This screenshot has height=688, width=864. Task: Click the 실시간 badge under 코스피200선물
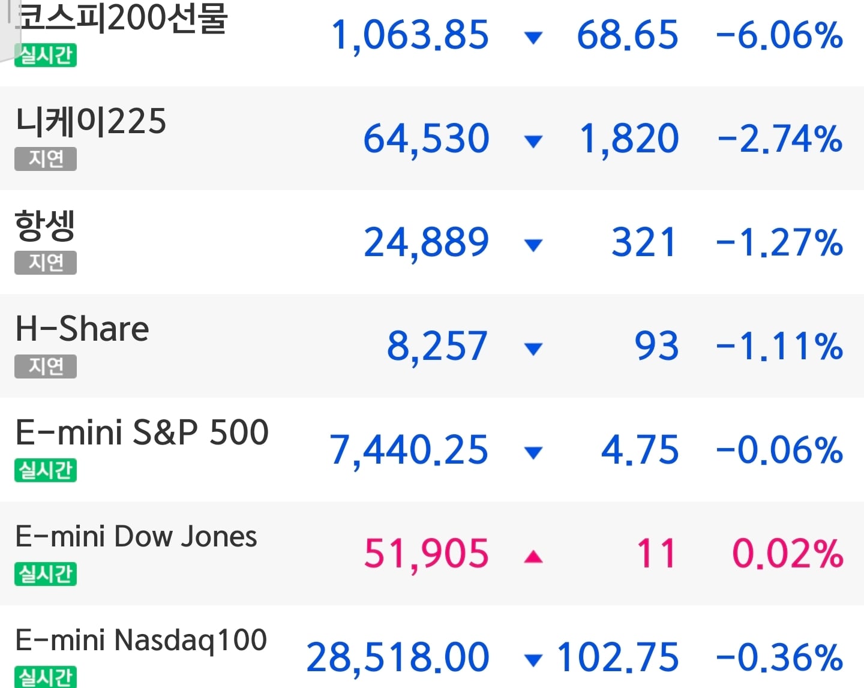coord(46,55)
